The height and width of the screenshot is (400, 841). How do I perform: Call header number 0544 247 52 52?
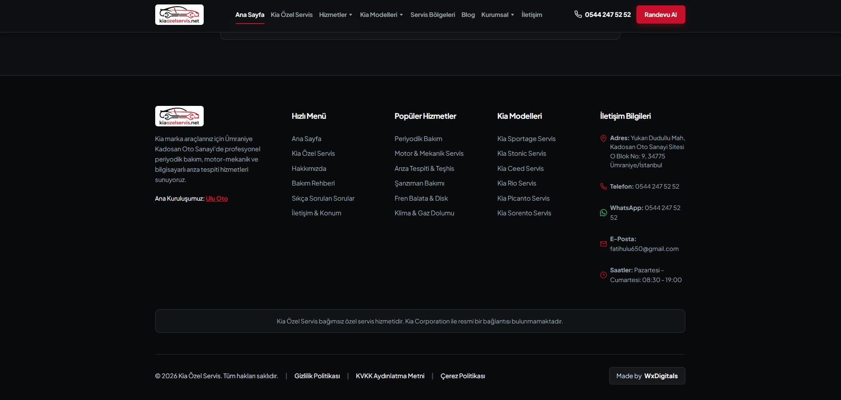pos(608,15)
